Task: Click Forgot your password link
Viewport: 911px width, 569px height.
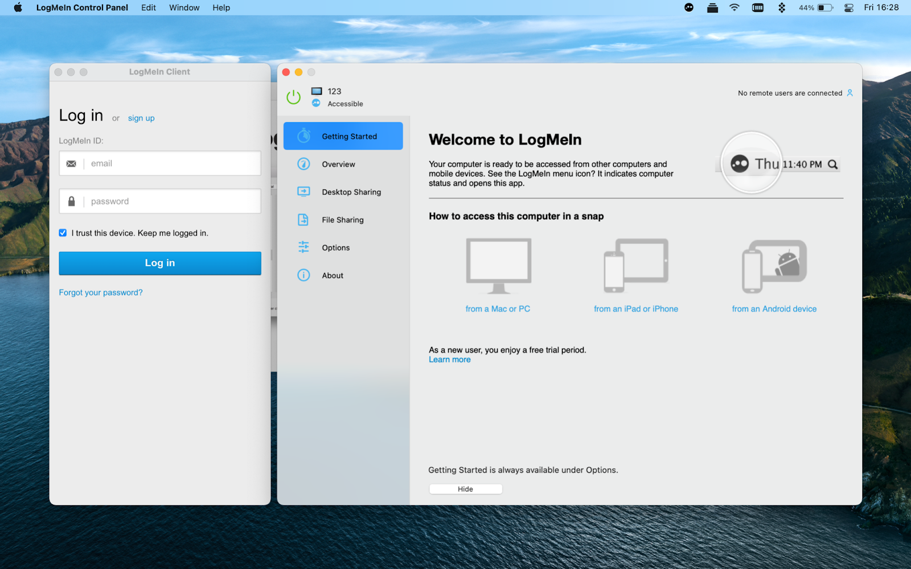Action: pos(101,292)
